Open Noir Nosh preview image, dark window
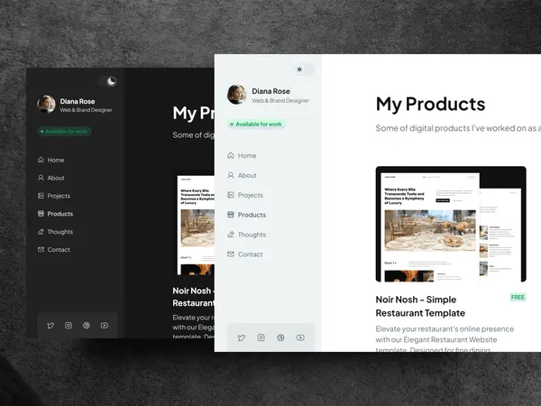The width and height of the screenshot is (541, 406). tap(196, 225)
